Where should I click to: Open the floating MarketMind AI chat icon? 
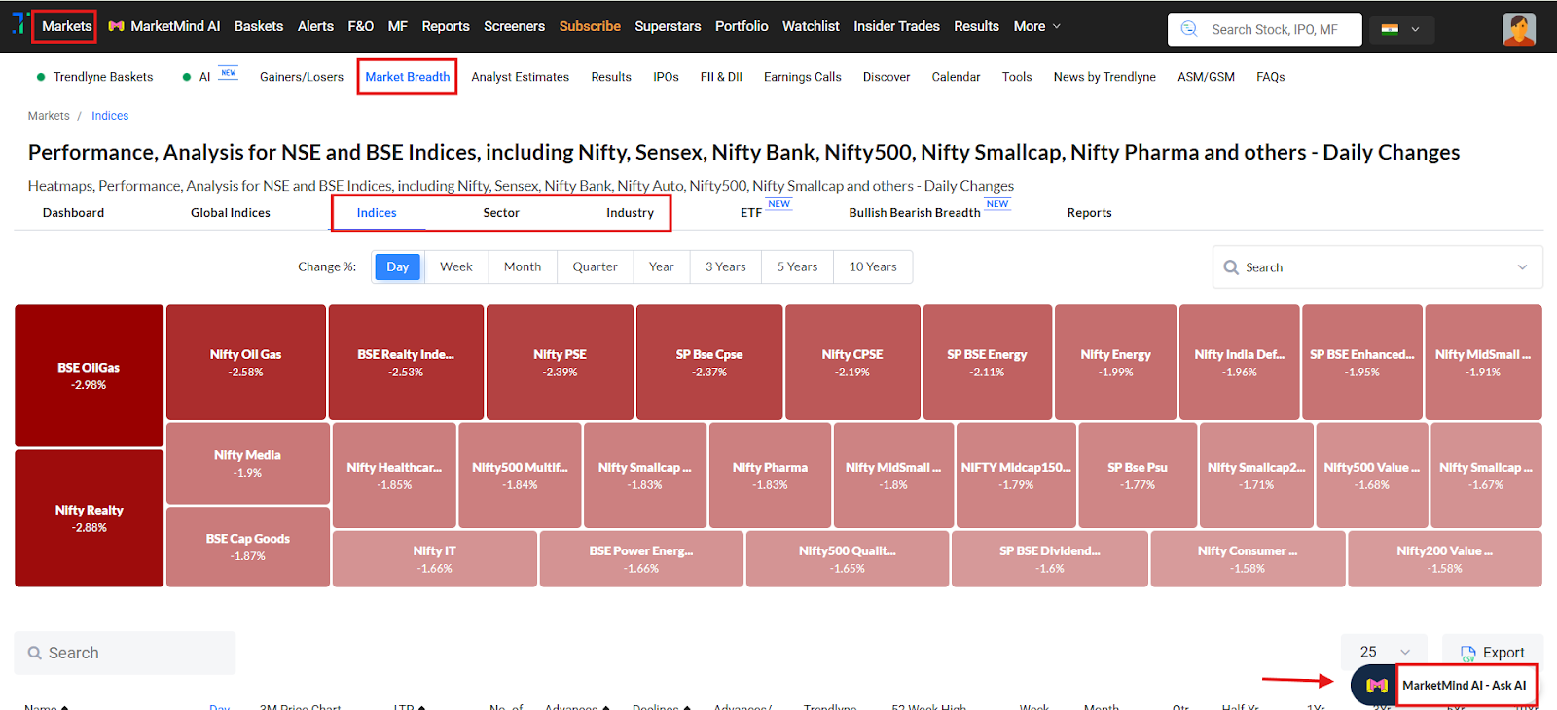pos(1376,685)
